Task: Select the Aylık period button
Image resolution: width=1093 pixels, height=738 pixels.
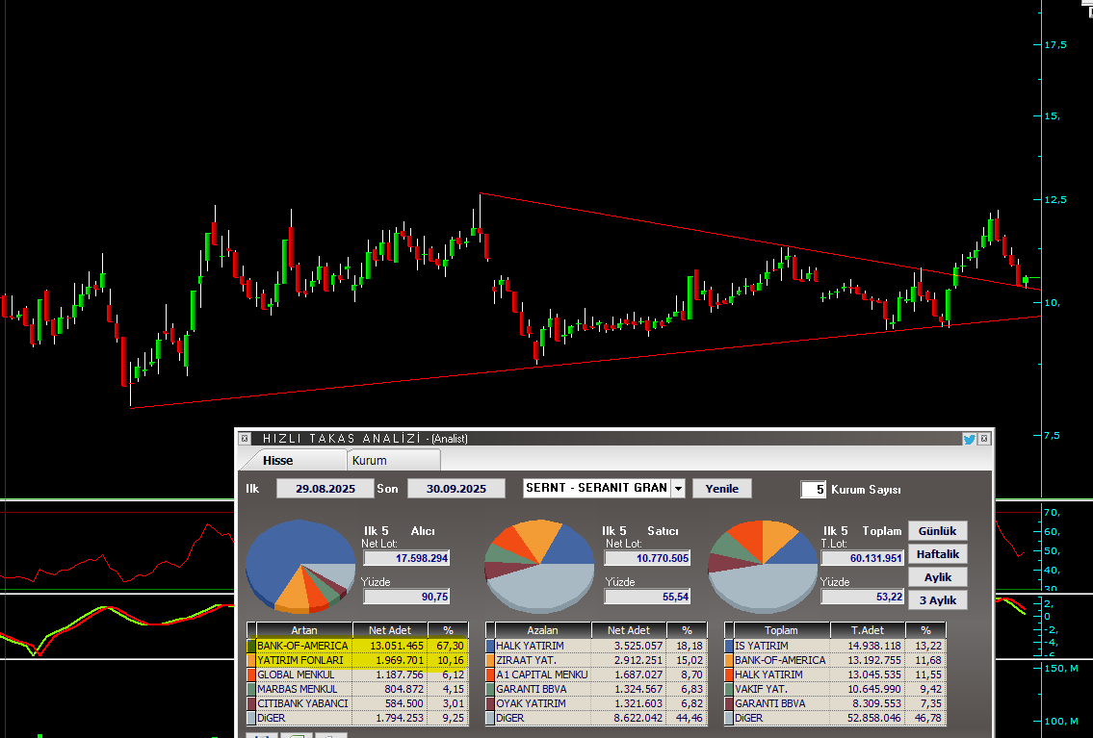Action: point(936,576)
